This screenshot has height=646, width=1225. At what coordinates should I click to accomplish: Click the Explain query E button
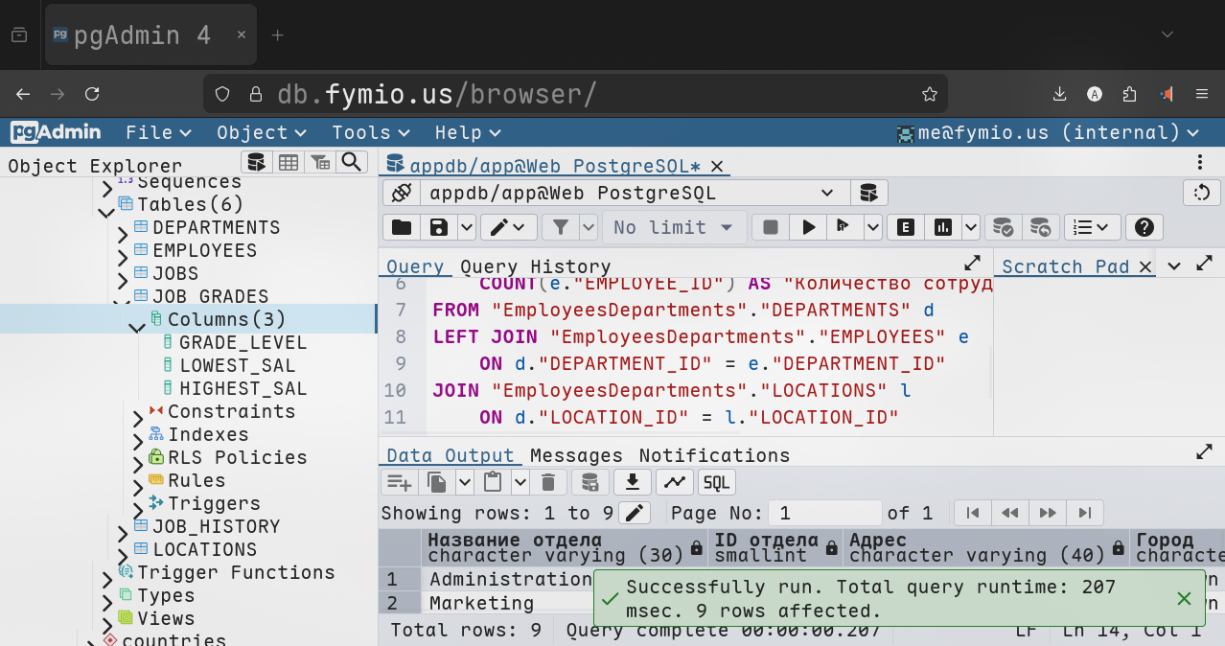tap(905, 227)
